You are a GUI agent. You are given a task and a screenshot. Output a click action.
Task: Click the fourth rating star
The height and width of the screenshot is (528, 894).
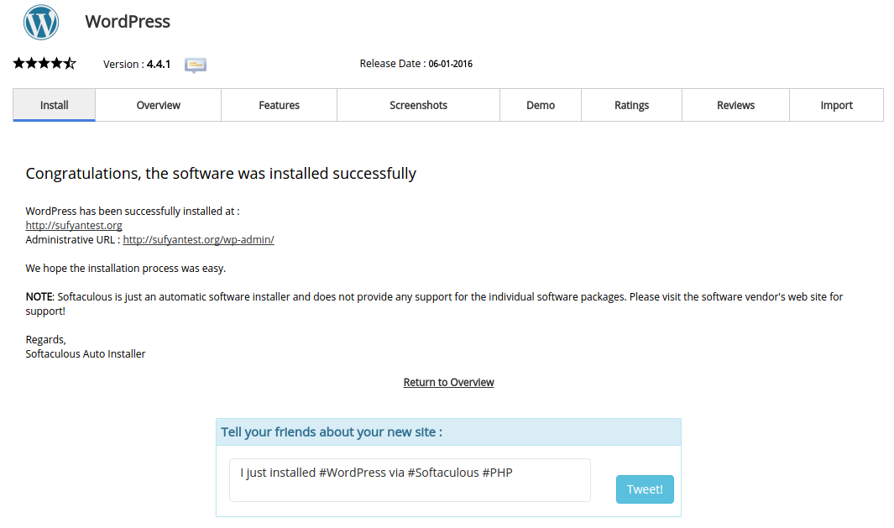pos(56,63)
